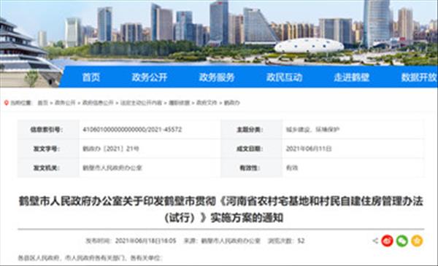
Task: Go to 政府文件 in the breadcrumb
Action: (x=207, y=103)
